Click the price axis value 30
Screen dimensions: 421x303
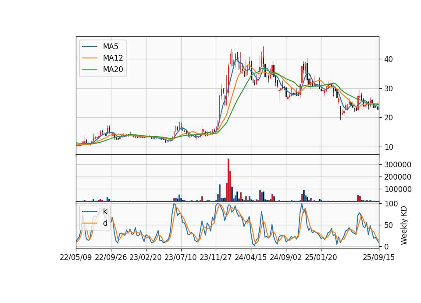[x=389, y=88]
